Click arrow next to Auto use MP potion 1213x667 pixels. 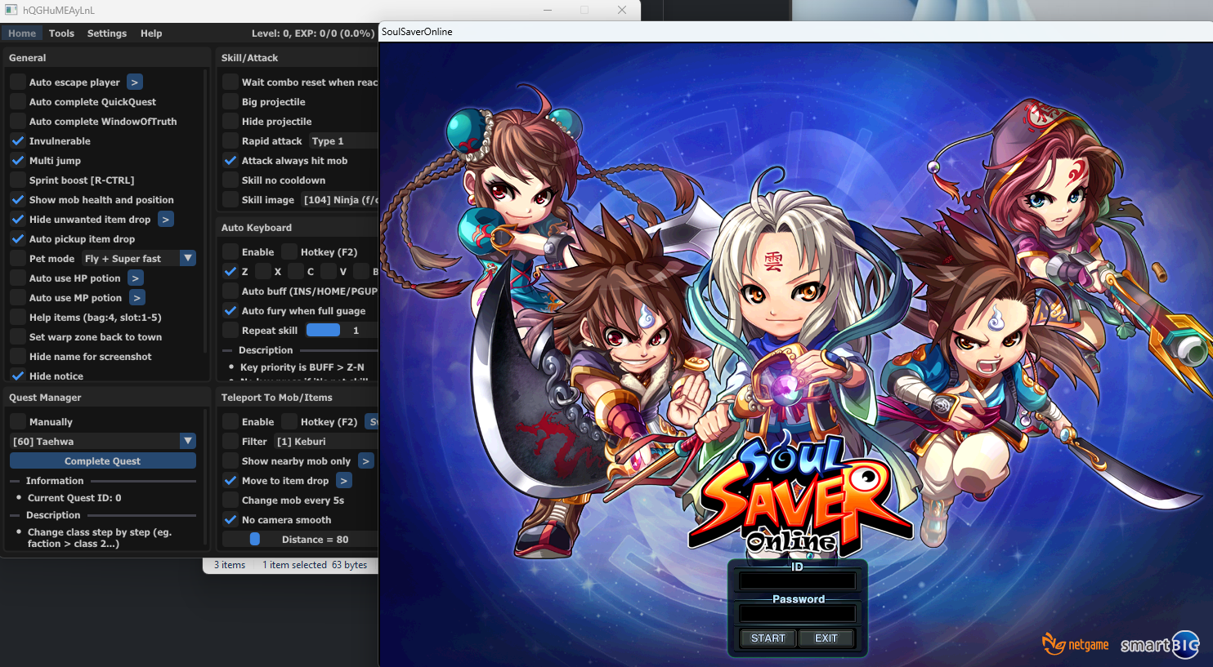point(137,298)
